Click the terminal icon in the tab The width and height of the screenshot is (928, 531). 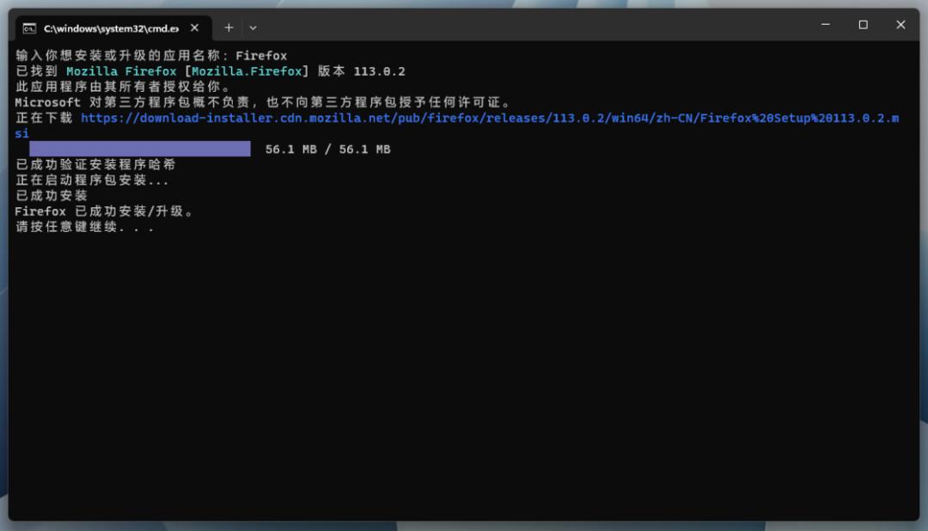(29, 28)
